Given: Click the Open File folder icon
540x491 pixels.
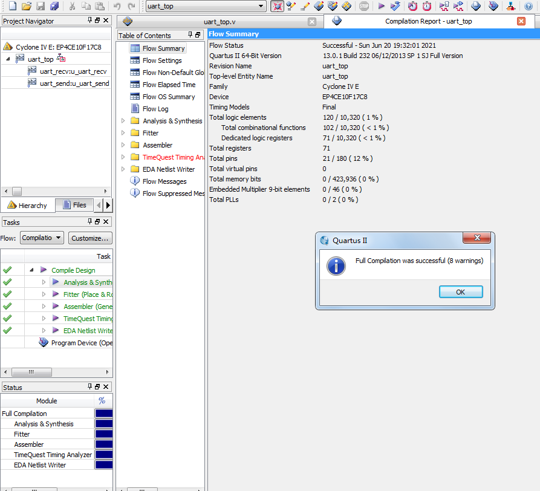Looking at the screenshot, I should pos(27,6).
